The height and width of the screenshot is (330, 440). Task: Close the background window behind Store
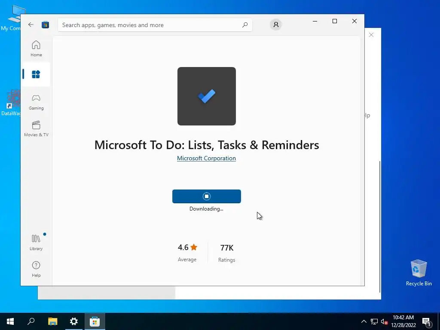pos(371,35)
